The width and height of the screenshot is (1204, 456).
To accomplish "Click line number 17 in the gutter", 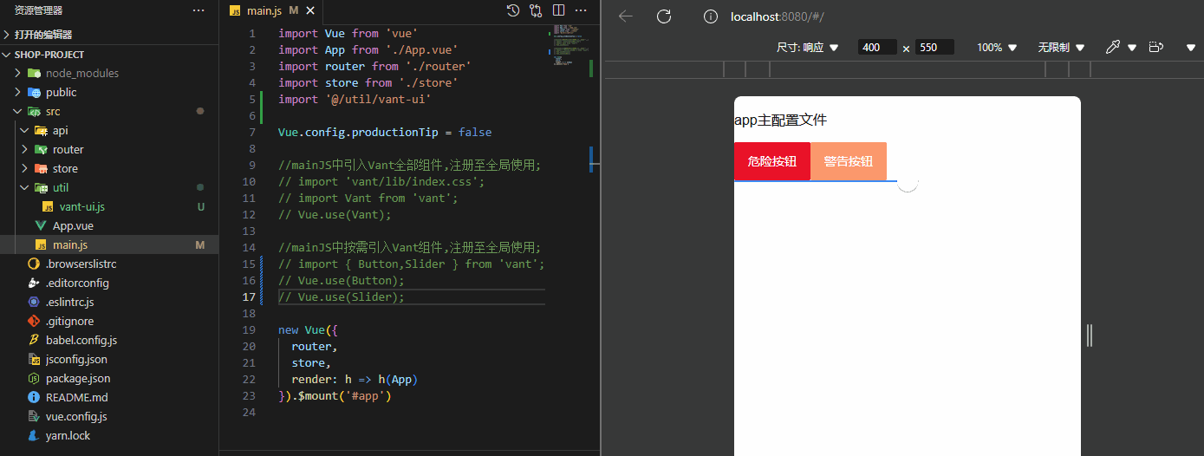I will (x=249, y=297).
